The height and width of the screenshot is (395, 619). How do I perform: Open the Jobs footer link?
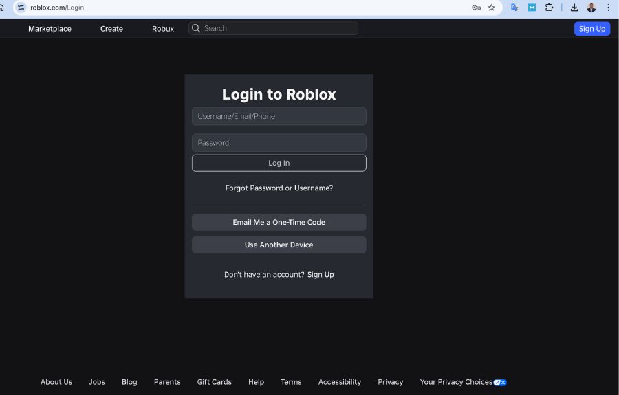(x=97, y=382)
